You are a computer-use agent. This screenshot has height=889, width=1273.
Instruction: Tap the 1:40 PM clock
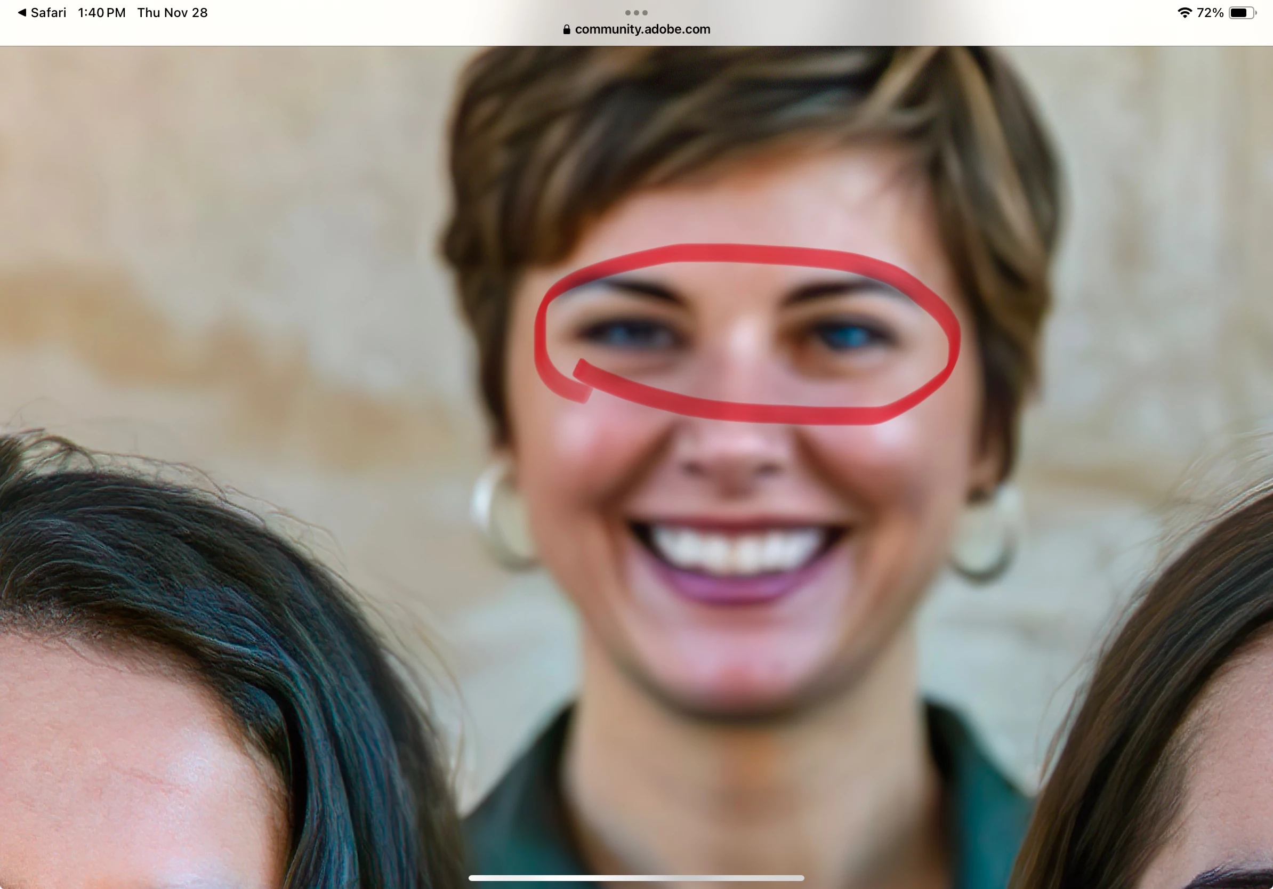(x=101, y=13)
